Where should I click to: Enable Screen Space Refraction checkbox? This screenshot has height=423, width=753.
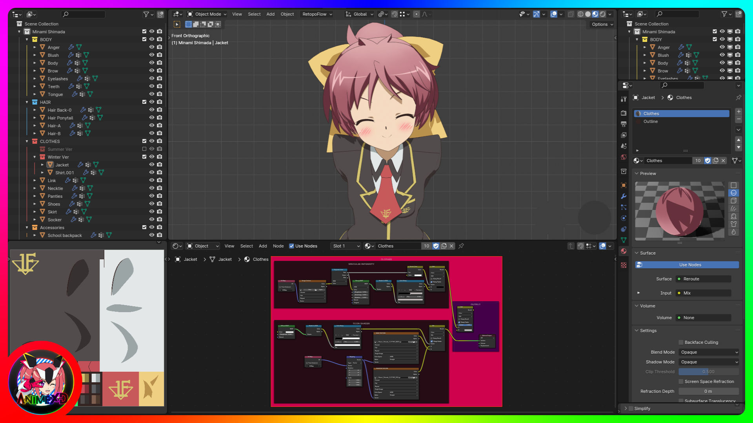[681, 381]
